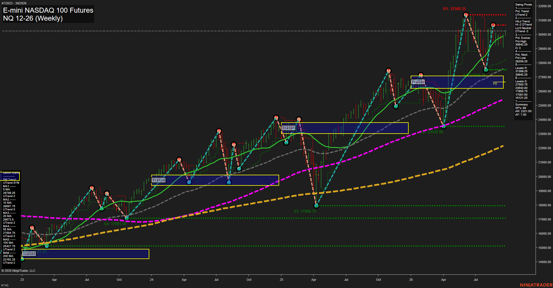Click the '26' year tick on time axis
This screenshot has height=288, width=553.
(x=411, y=280)
